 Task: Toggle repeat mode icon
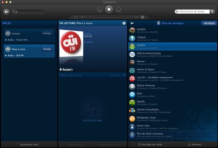click(x=76, y=17)
